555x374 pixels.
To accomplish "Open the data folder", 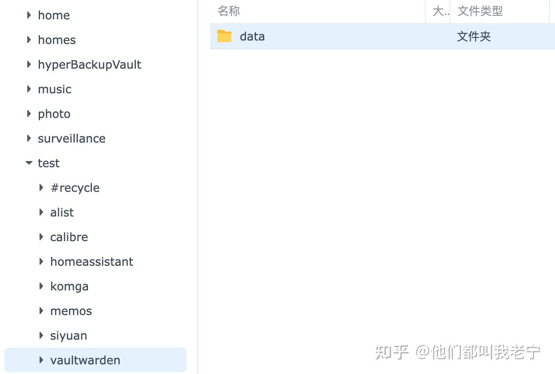I will coord(252,37).
